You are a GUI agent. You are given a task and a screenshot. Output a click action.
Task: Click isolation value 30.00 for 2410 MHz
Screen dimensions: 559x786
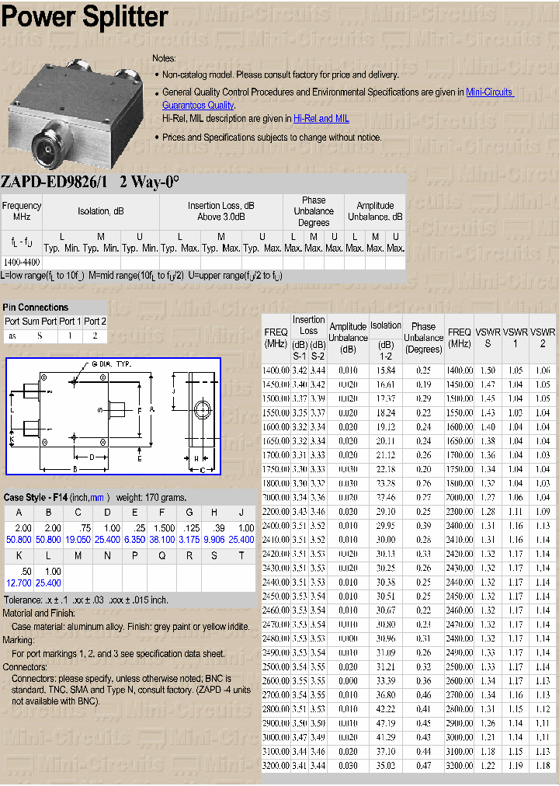tap(386, 540)
